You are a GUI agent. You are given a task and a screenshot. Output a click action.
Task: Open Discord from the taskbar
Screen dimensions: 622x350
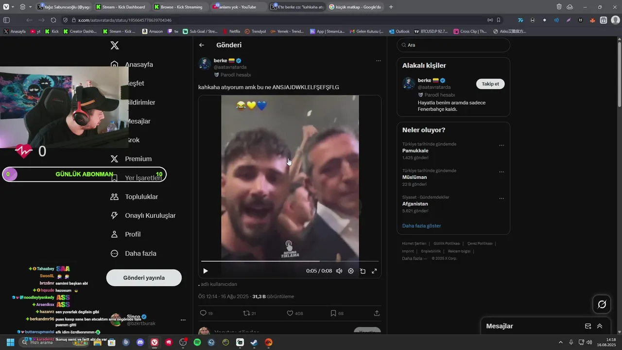tap(140, 342)
